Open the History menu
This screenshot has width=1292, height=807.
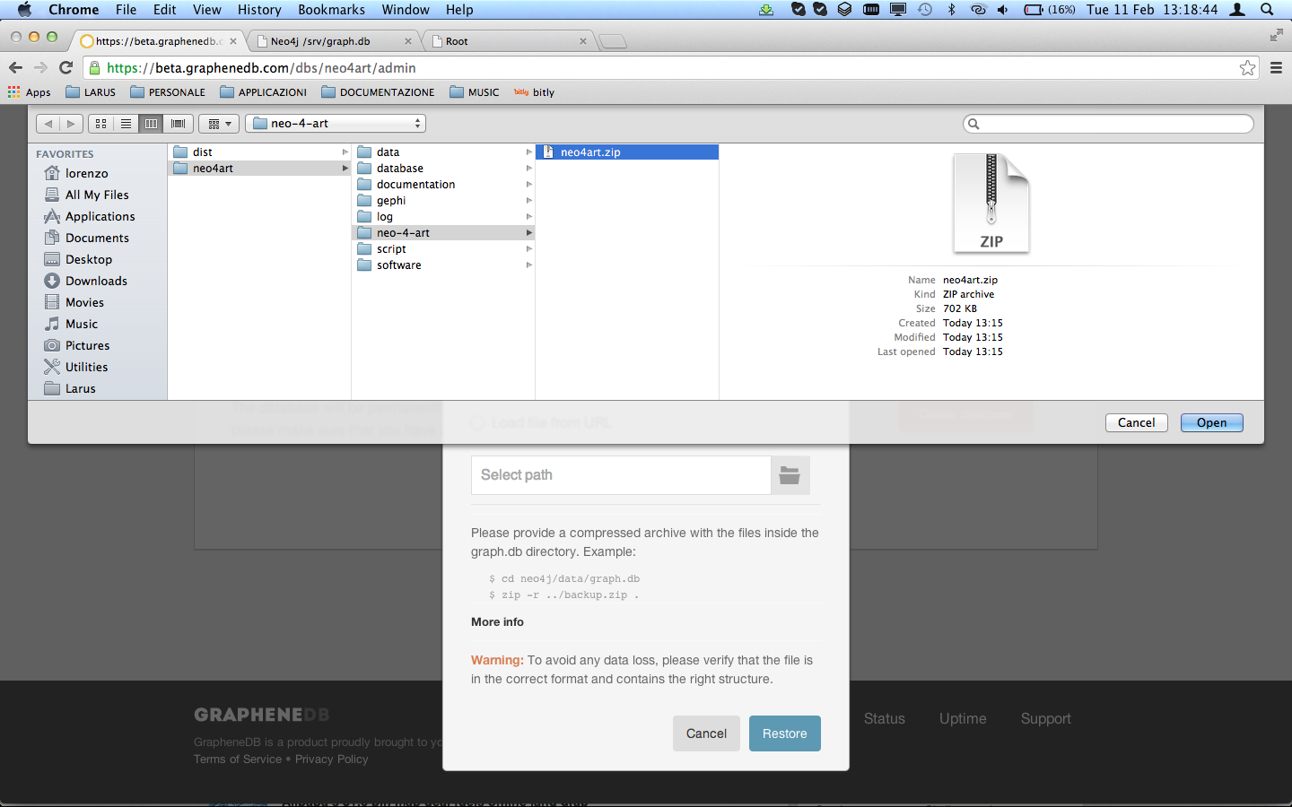point(259,10)
